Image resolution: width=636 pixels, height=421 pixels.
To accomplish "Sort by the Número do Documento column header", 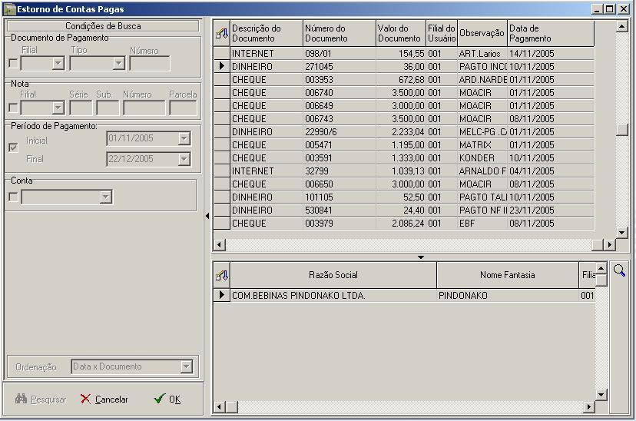I will pyautogui.click(x=340, y=33).
